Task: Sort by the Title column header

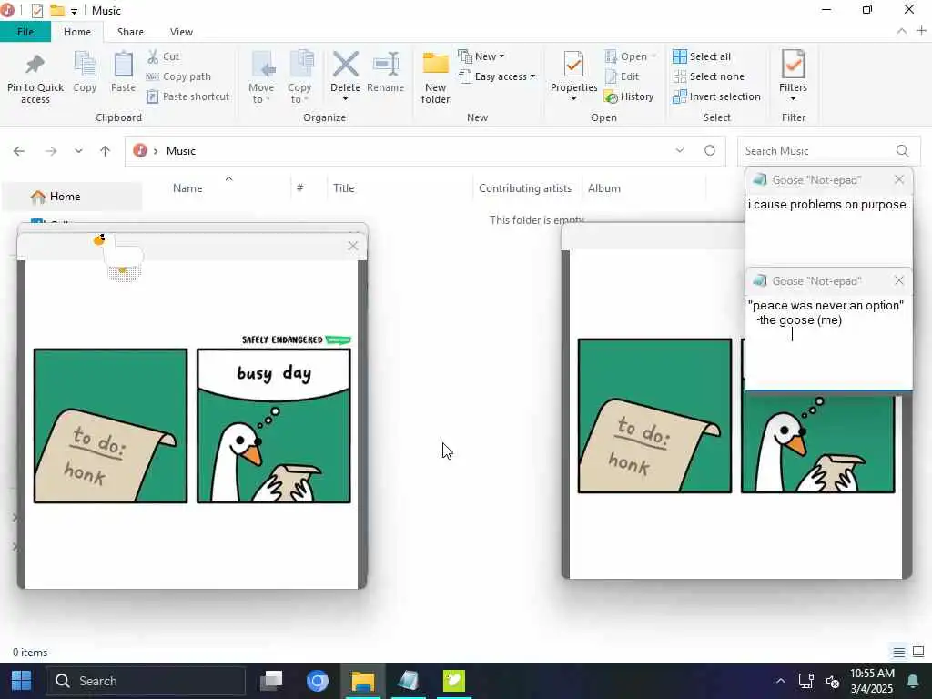Action: pos(343,187)
